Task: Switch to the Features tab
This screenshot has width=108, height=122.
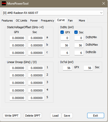Action: (x=7, y=21)
